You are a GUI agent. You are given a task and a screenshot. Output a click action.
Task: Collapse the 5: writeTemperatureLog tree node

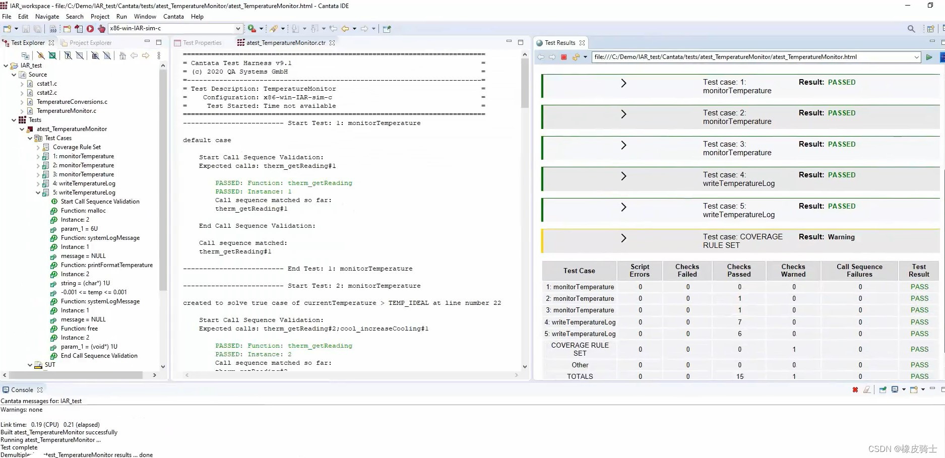(x=38, y=192)
